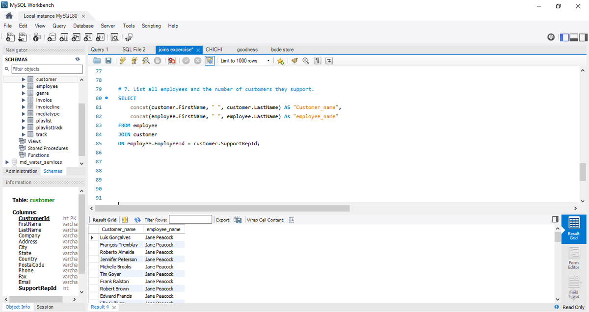Beautify the query with broom icon

(294, 61)
